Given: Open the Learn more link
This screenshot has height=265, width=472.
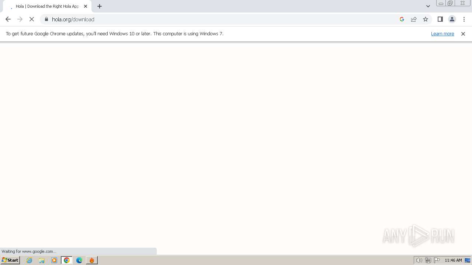Looking at the screenshot, I should (442, 33).
